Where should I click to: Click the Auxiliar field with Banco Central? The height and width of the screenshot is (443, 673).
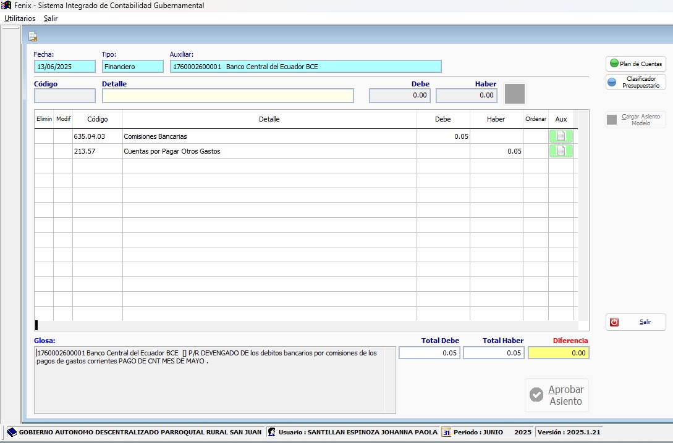305,67
